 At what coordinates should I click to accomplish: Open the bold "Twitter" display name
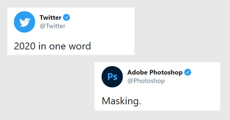pyautogui.click(x=50, y=18)
